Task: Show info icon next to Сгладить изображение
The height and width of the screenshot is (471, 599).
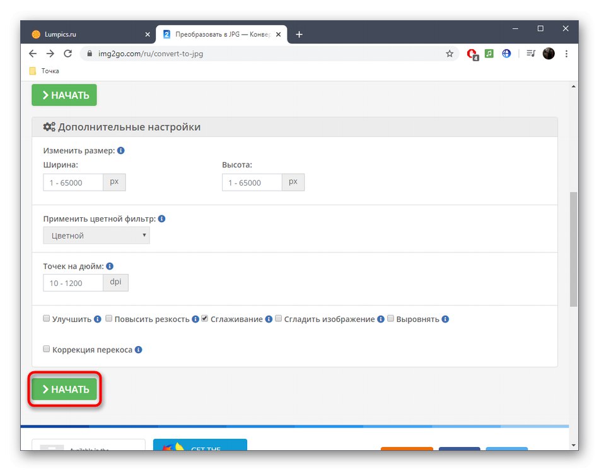Action: click(380, 319)
